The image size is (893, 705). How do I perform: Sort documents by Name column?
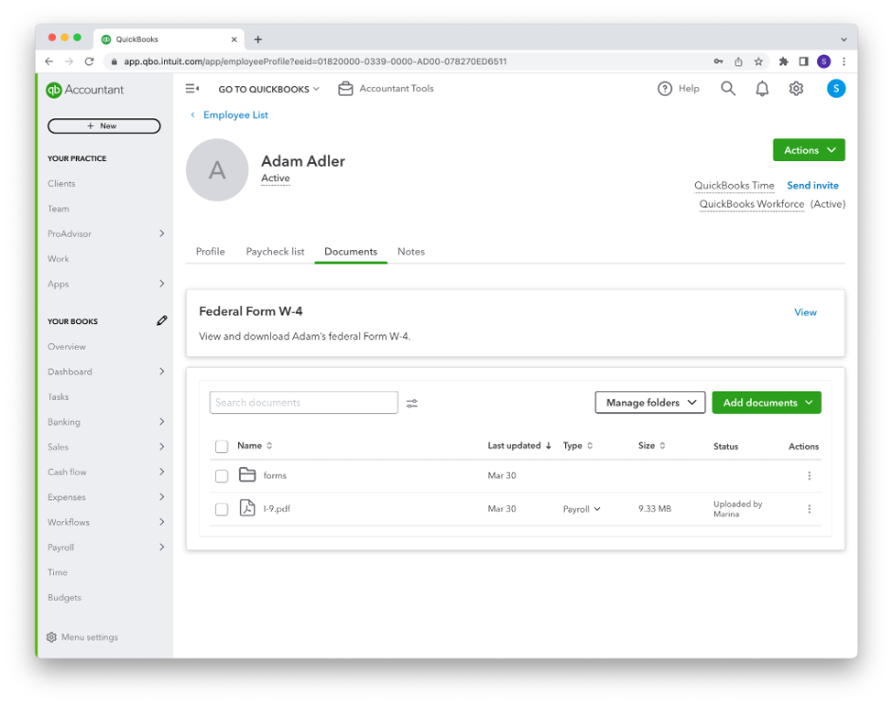(x=255, y=446)
